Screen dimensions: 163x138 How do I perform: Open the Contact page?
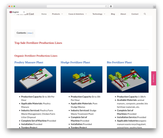point(135,14)
